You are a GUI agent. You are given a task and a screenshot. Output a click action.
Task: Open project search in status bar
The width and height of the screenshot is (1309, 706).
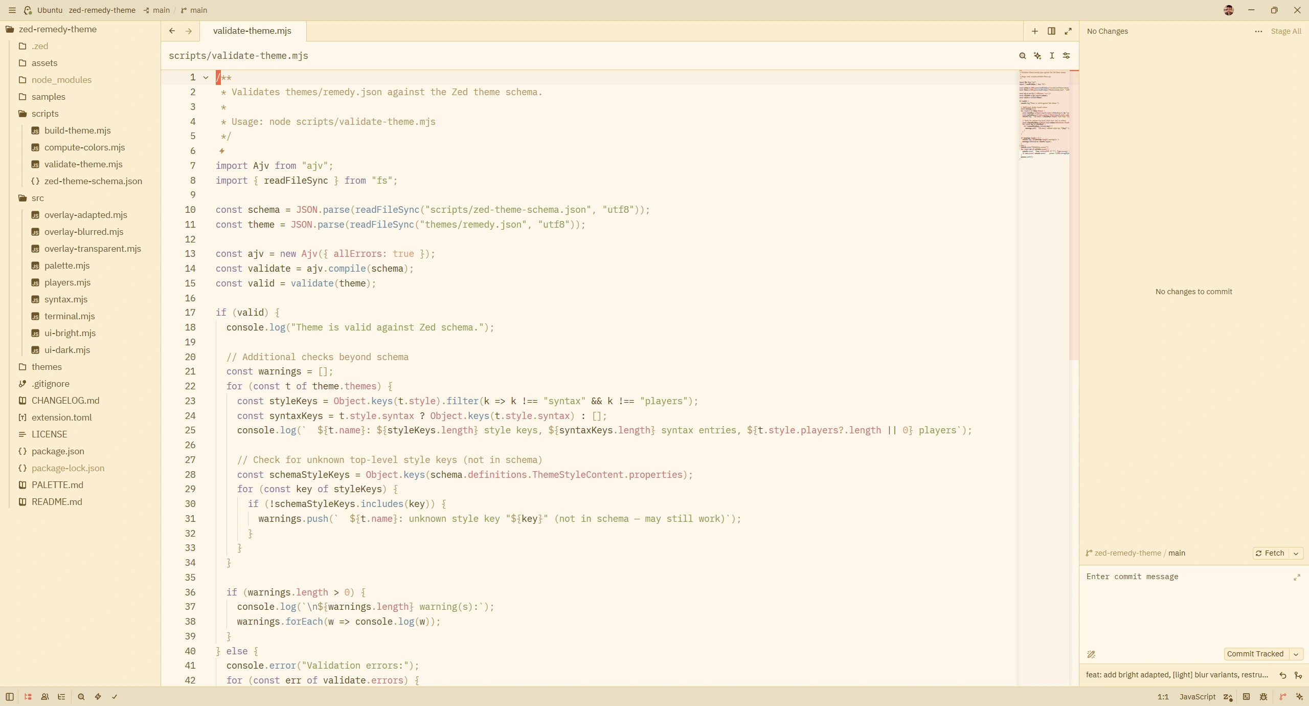click(81, 697)
